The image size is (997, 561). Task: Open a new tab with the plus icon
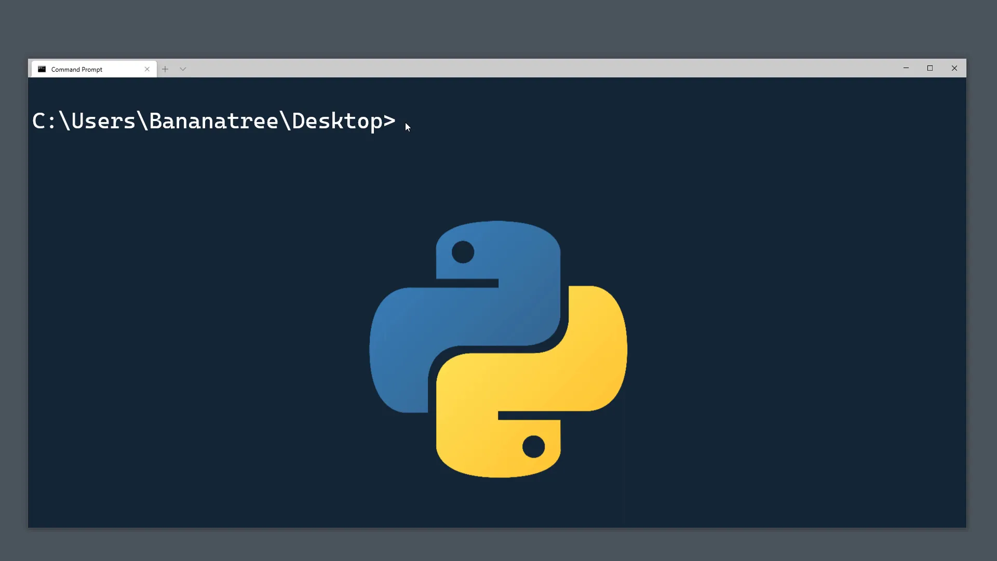[x=165, y=69]
